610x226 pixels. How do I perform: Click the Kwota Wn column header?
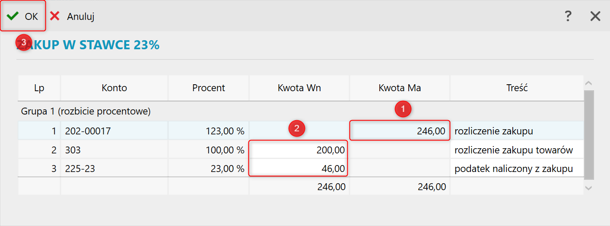click(x=299, y=88)
